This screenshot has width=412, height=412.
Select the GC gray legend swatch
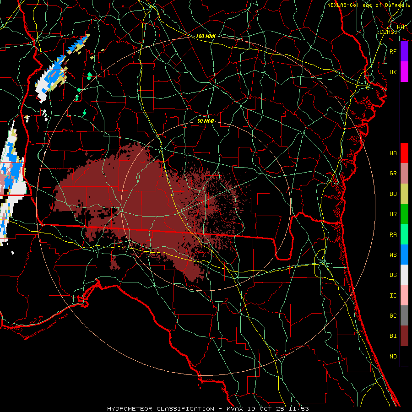tap(404, 315)
